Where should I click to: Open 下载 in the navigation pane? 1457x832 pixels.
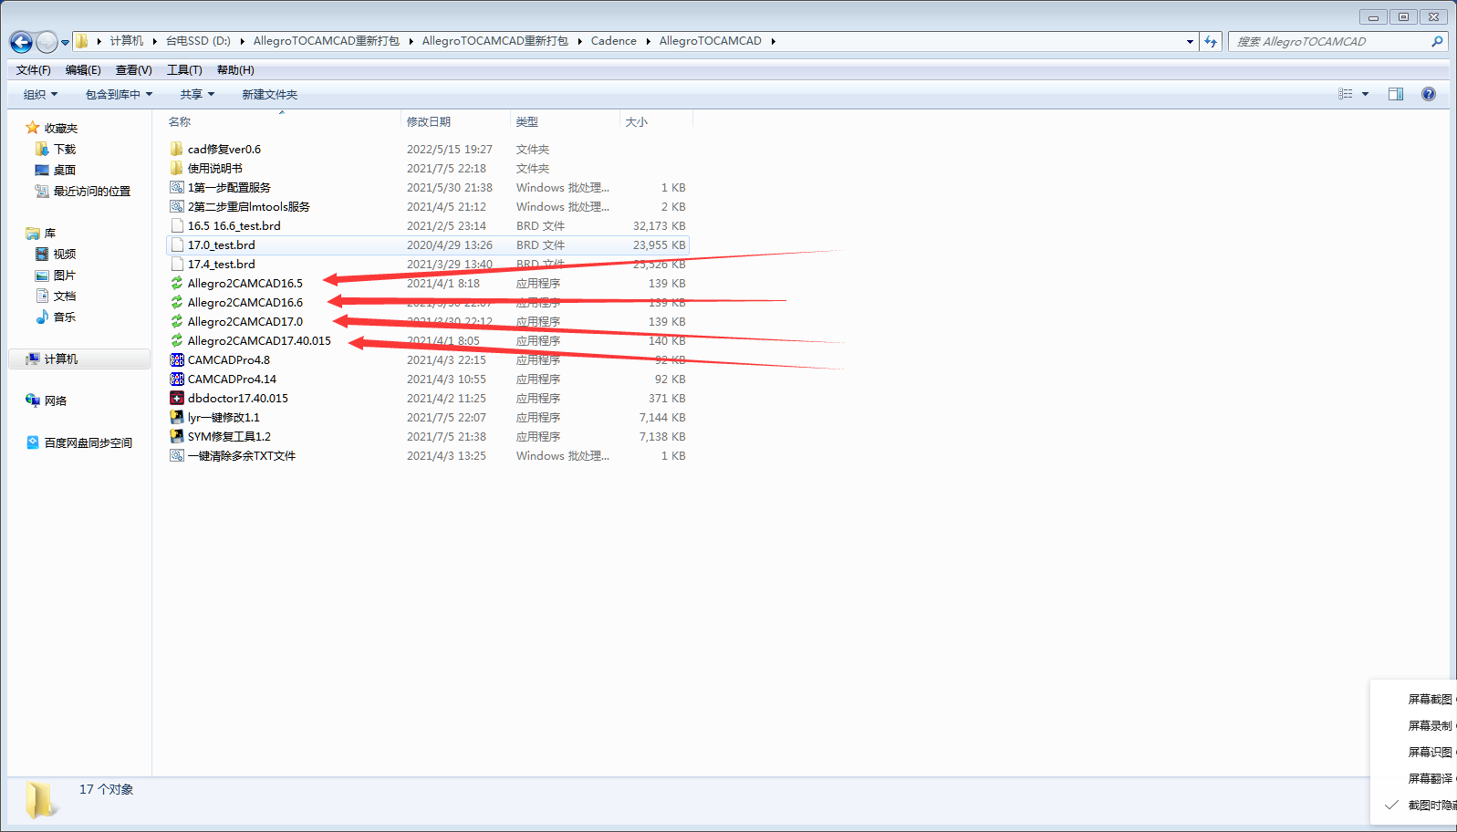click(x=65, y=149)
